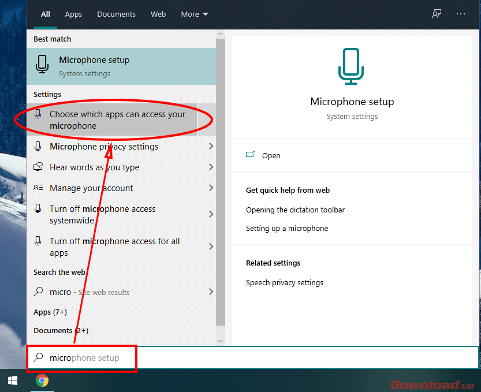Expand arrow for micro web results
The height and width of the screenshot is (392, 481).
(x=211, y=292)
